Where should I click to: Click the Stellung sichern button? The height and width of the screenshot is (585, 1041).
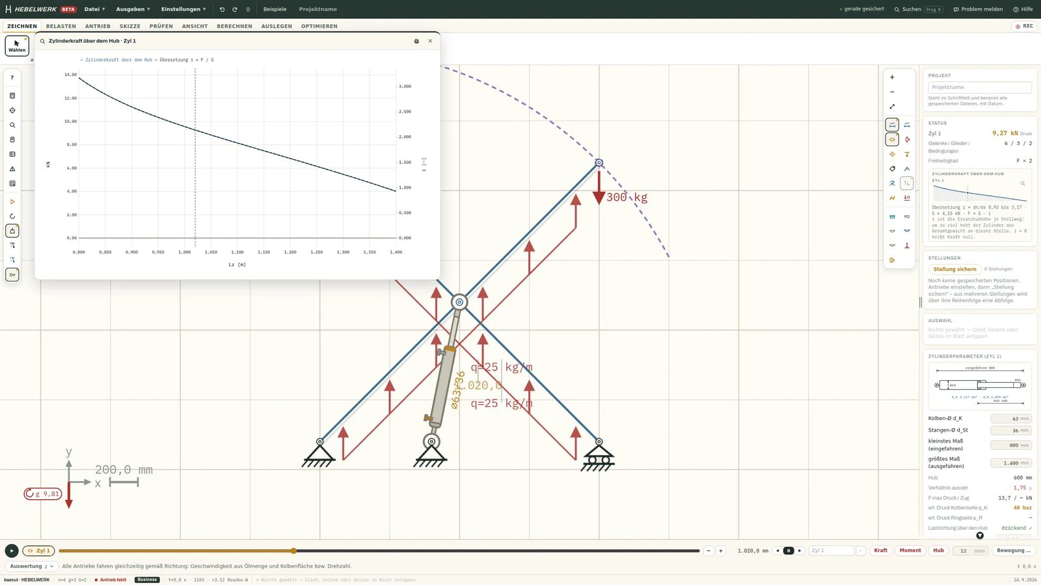click(954, 269)
